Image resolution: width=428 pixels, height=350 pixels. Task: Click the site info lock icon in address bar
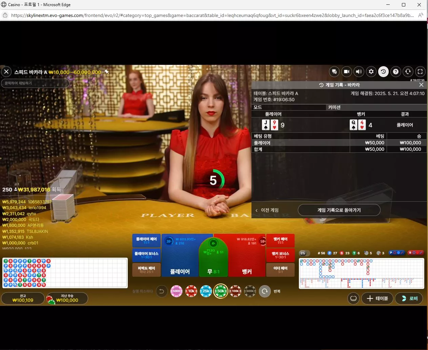(x=5, y=15)
